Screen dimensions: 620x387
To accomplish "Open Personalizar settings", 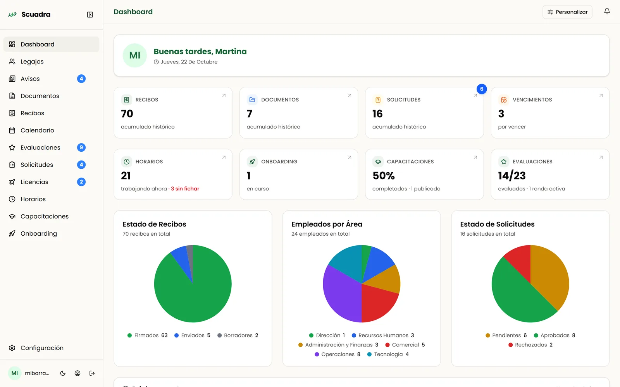I will click(x=567, y=12).
